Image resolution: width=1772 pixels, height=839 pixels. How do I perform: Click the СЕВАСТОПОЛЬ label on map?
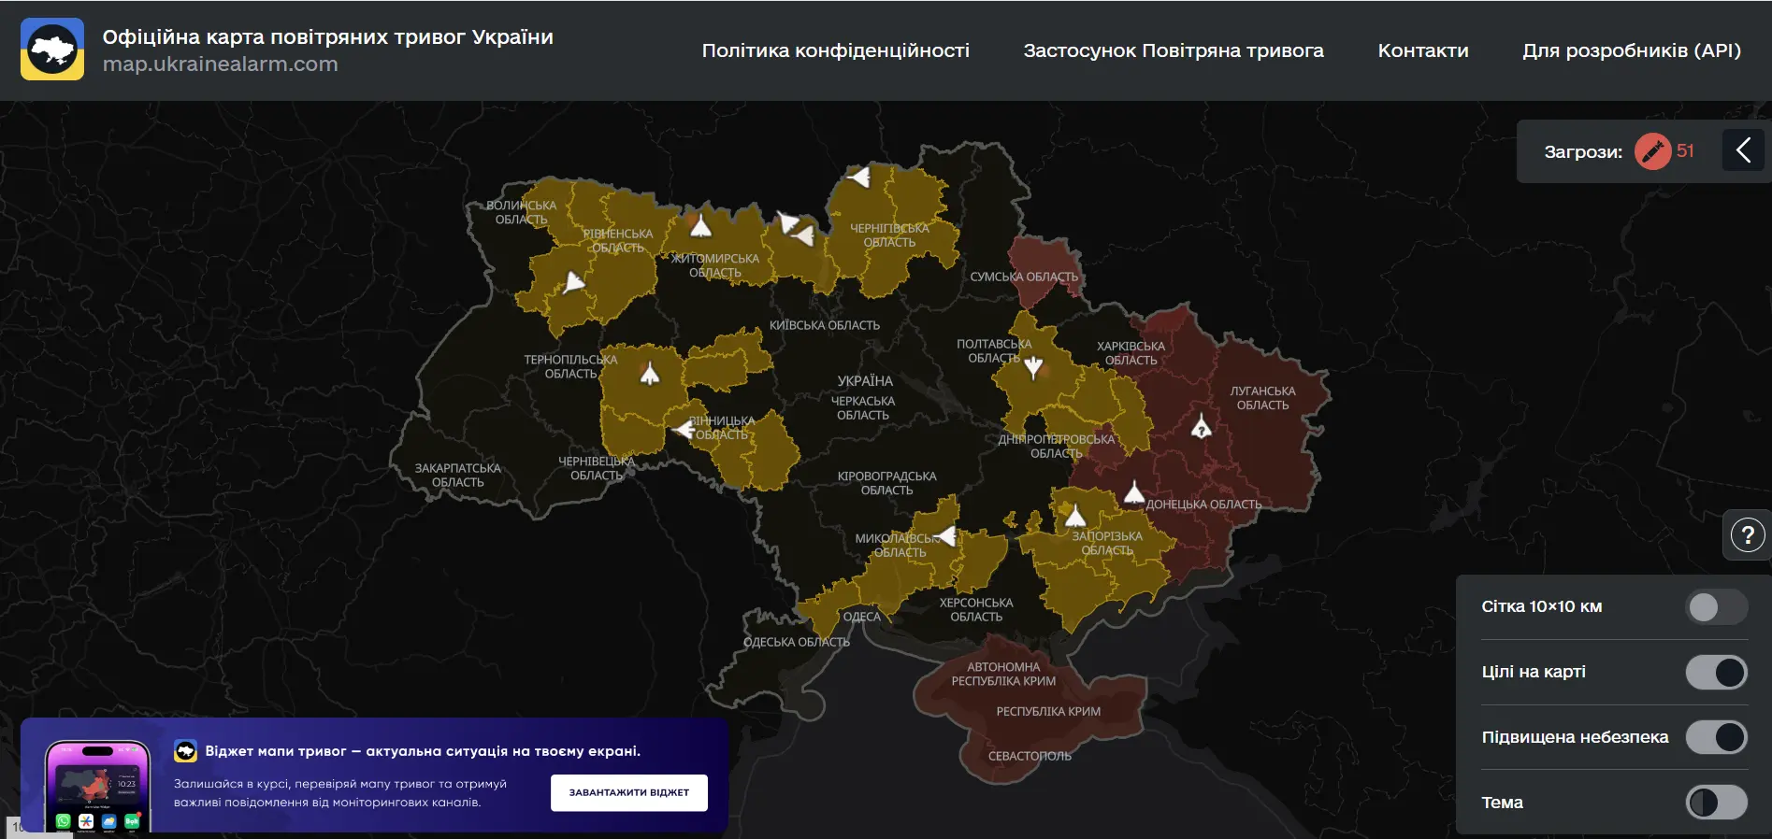point(1030,756)
